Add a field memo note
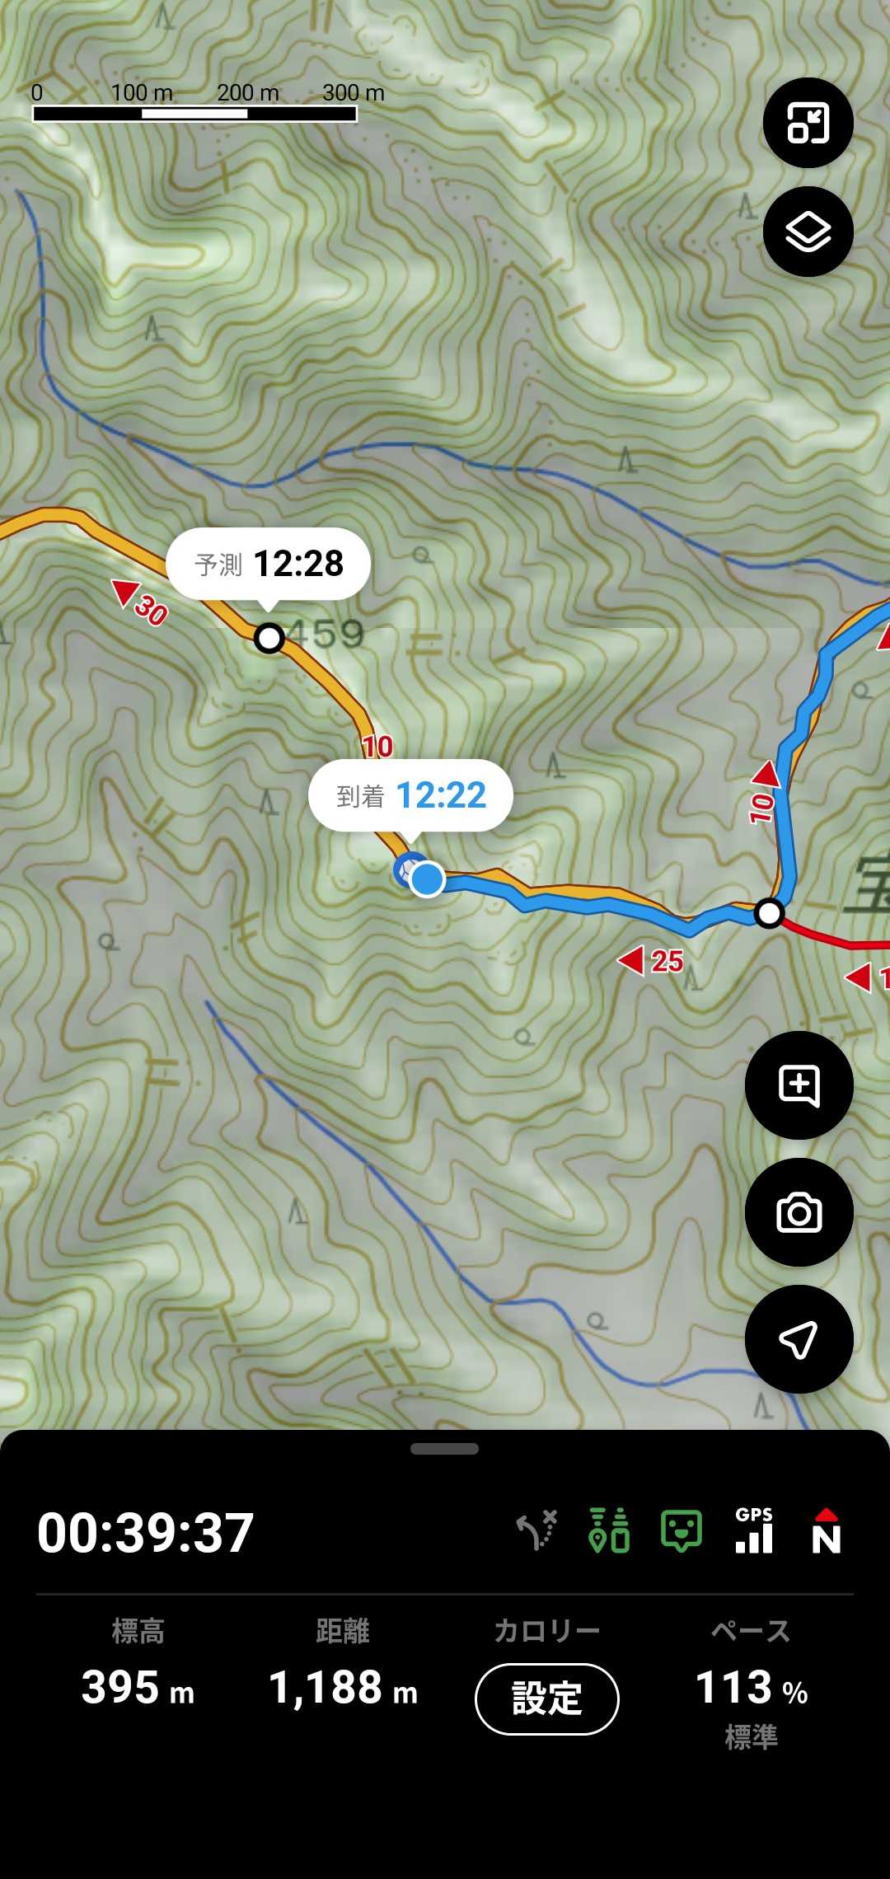The width and height of the screenshot is (890, 1879). pyautogui.click(x=799, y=1085)
